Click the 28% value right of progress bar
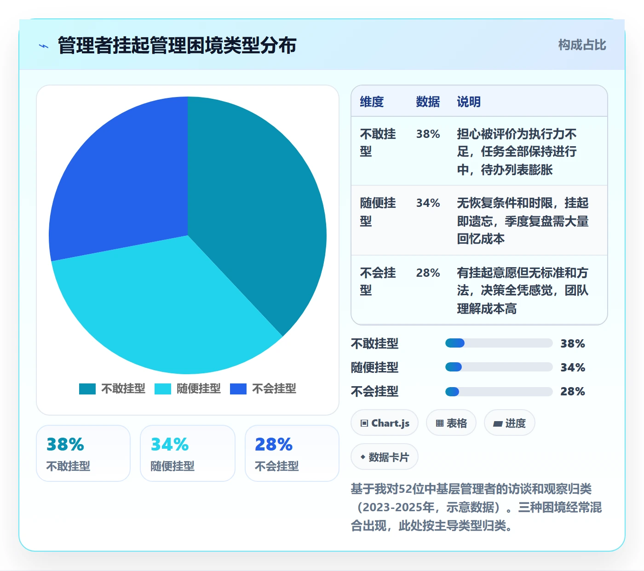Image resolution: width=644 pixels, height=571 pixels. pos(573,391)
